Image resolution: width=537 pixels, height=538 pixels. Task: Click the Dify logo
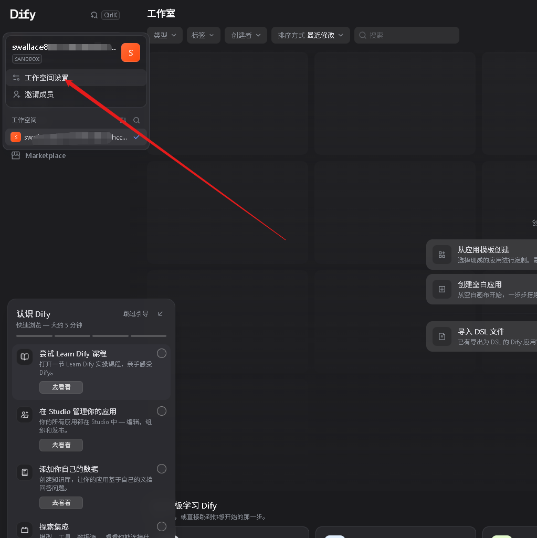coord(23,14)
